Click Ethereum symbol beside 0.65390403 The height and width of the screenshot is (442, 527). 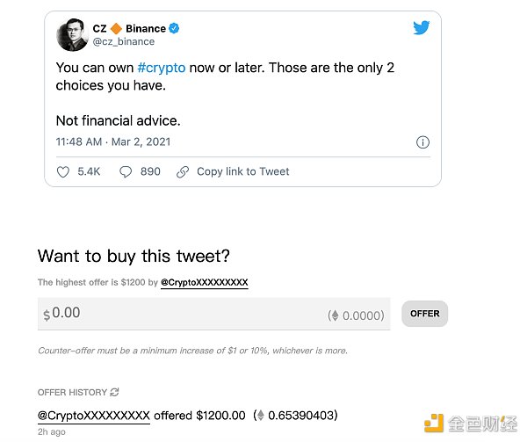coord(259,416)
